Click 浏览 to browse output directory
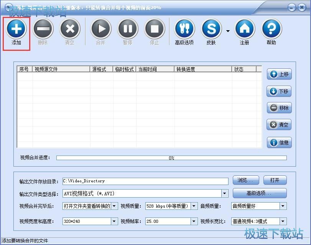This screenshot has width=311, height=245. click(x=246, y=180)
